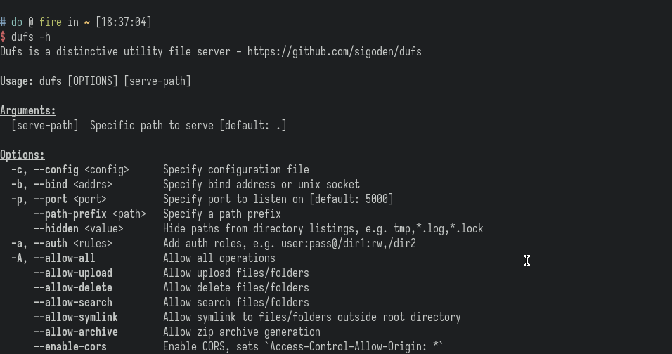
Task: Select the --config option text
Action: pyautogui.click(x=56, y=170)
